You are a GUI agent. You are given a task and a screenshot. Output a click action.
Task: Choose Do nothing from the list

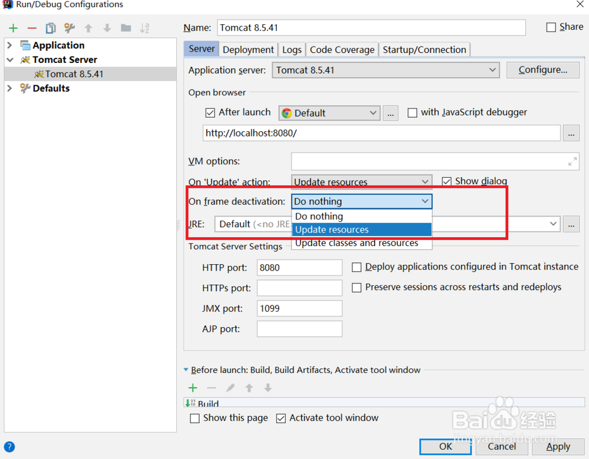pos(362,216)
